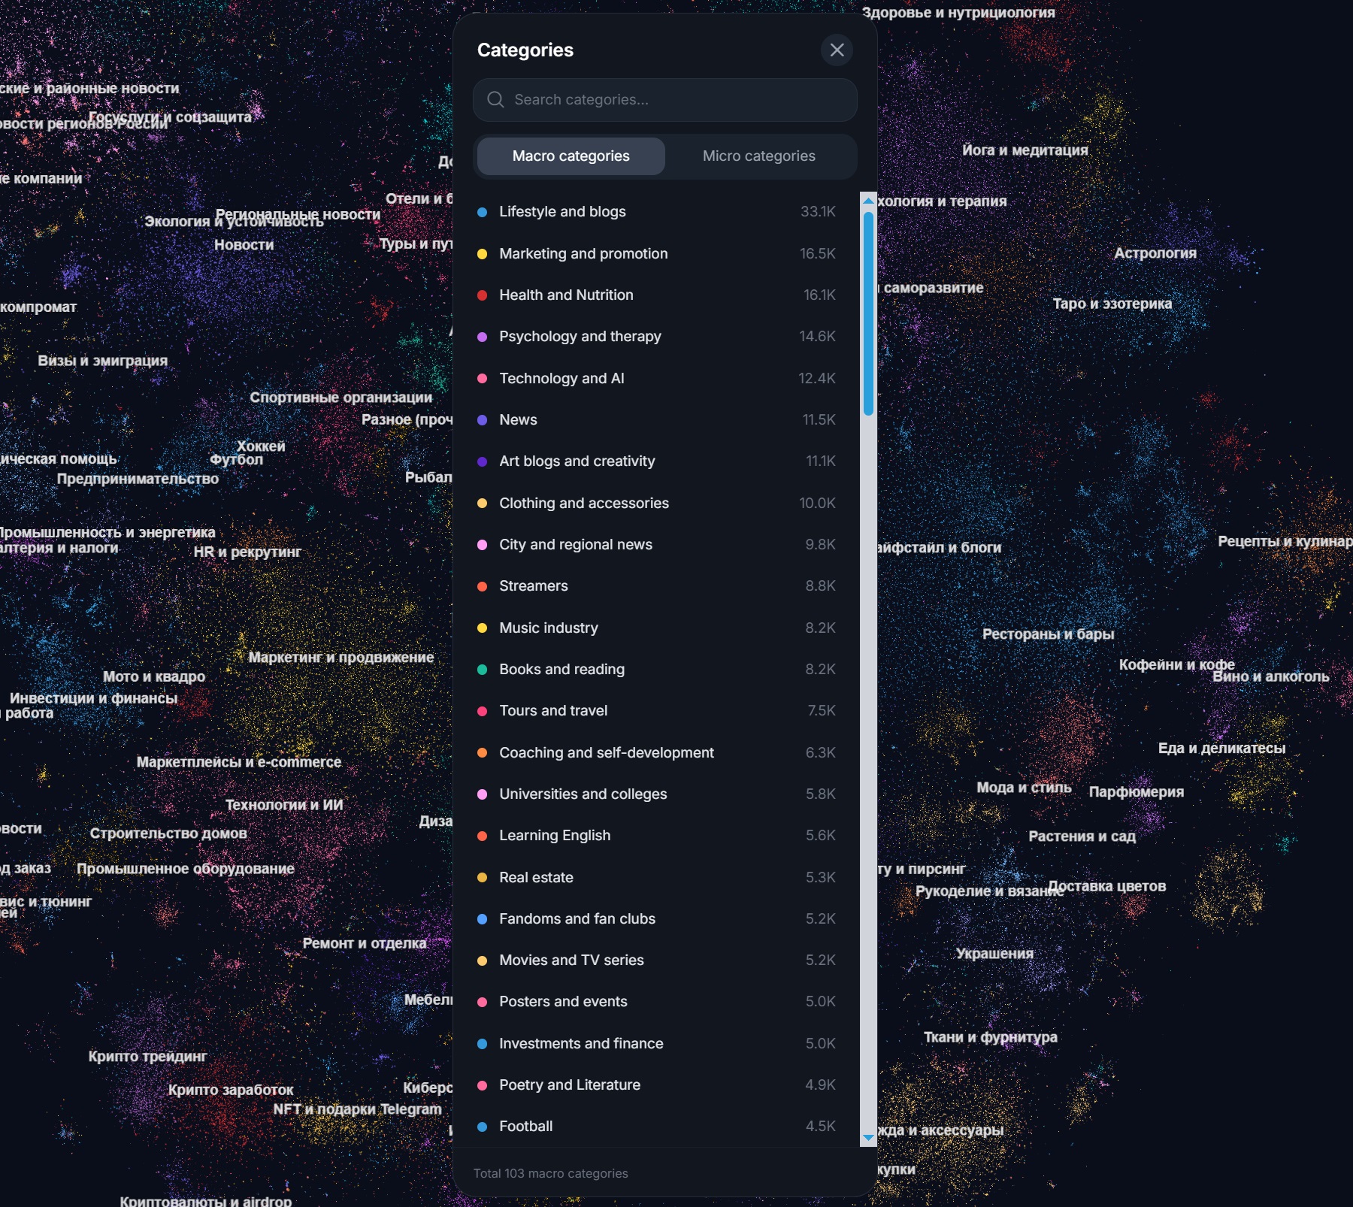Click the Рестораны и бары map label

pyautogui.click(x=1049, y=634)
